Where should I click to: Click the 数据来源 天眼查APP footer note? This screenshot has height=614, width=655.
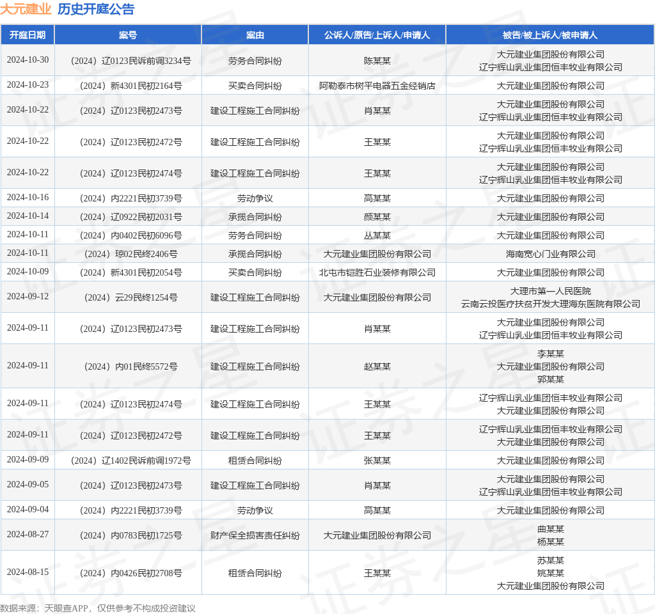(x=98, y=608)
